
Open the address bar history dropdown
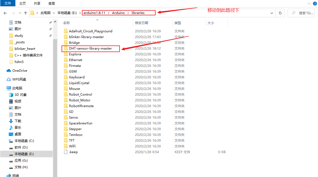[272, 13]
